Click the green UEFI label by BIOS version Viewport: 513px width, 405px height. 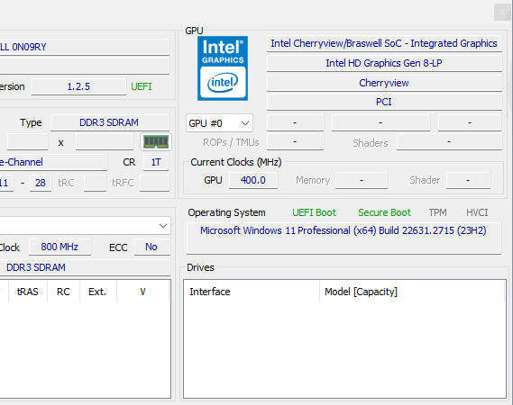tap(142, 86)
